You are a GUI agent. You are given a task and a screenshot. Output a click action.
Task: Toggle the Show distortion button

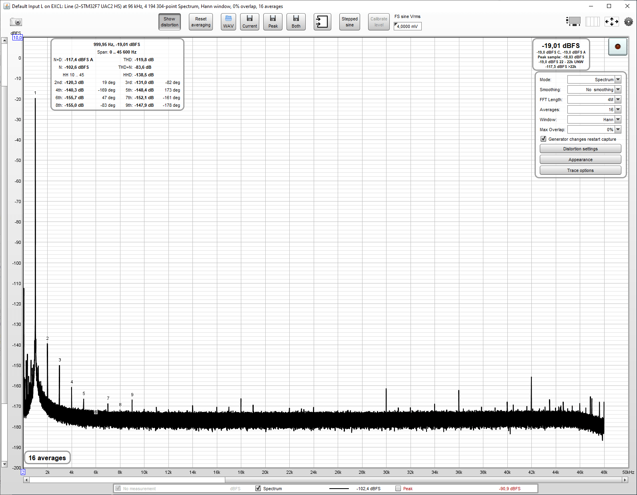pos(169,22)
